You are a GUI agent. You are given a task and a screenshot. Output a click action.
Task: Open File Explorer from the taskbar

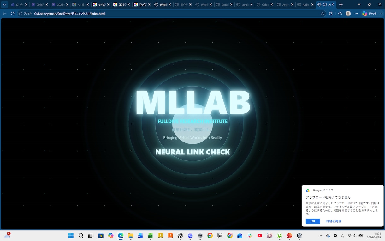coord(131,236)
